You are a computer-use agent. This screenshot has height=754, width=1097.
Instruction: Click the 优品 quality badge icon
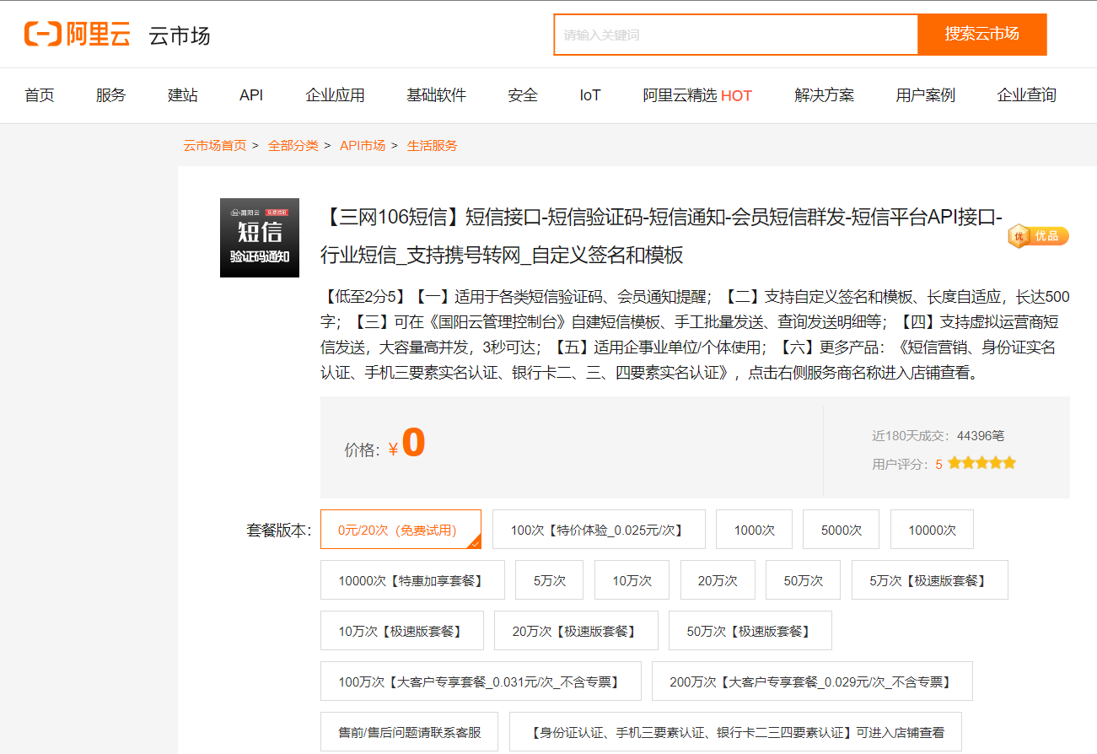click(1038, 236)
